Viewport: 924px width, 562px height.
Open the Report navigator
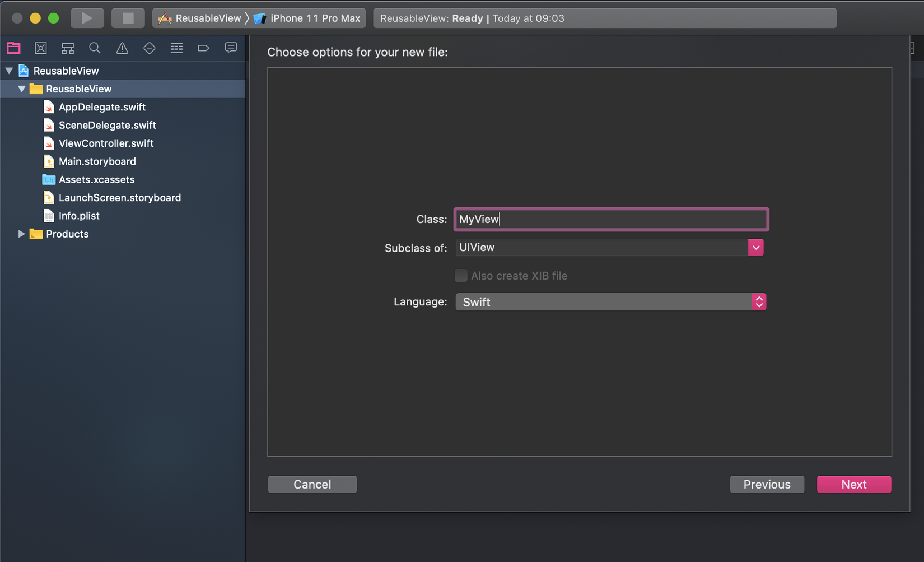pos(231,48)
